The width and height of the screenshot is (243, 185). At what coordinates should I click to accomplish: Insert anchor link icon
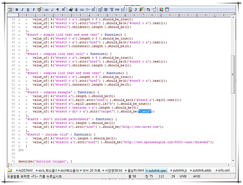click(x=76, y=10)
